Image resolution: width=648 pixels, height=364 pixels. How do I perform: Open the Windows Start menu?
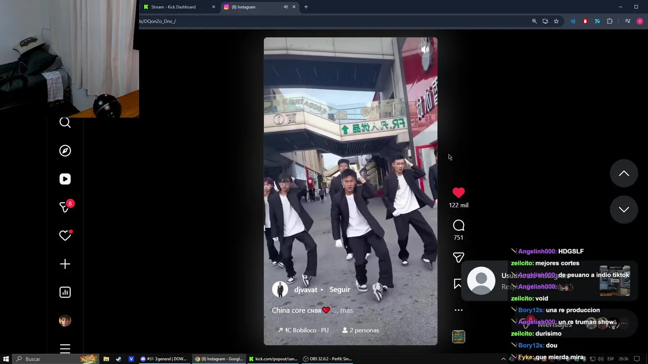coord(6,359)
